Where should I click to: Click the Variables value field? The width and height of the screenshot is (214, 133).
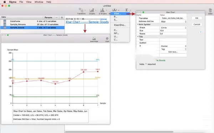[x=173, y=18]
